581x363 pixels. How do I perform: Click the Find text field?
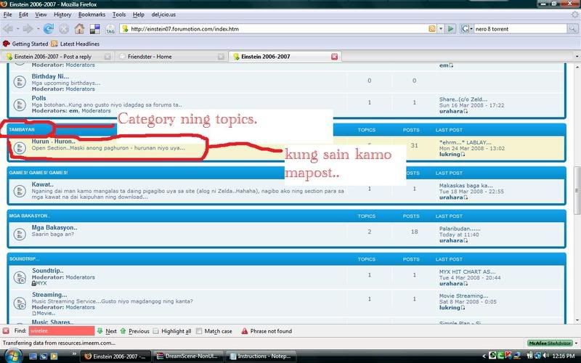point(62,331)
